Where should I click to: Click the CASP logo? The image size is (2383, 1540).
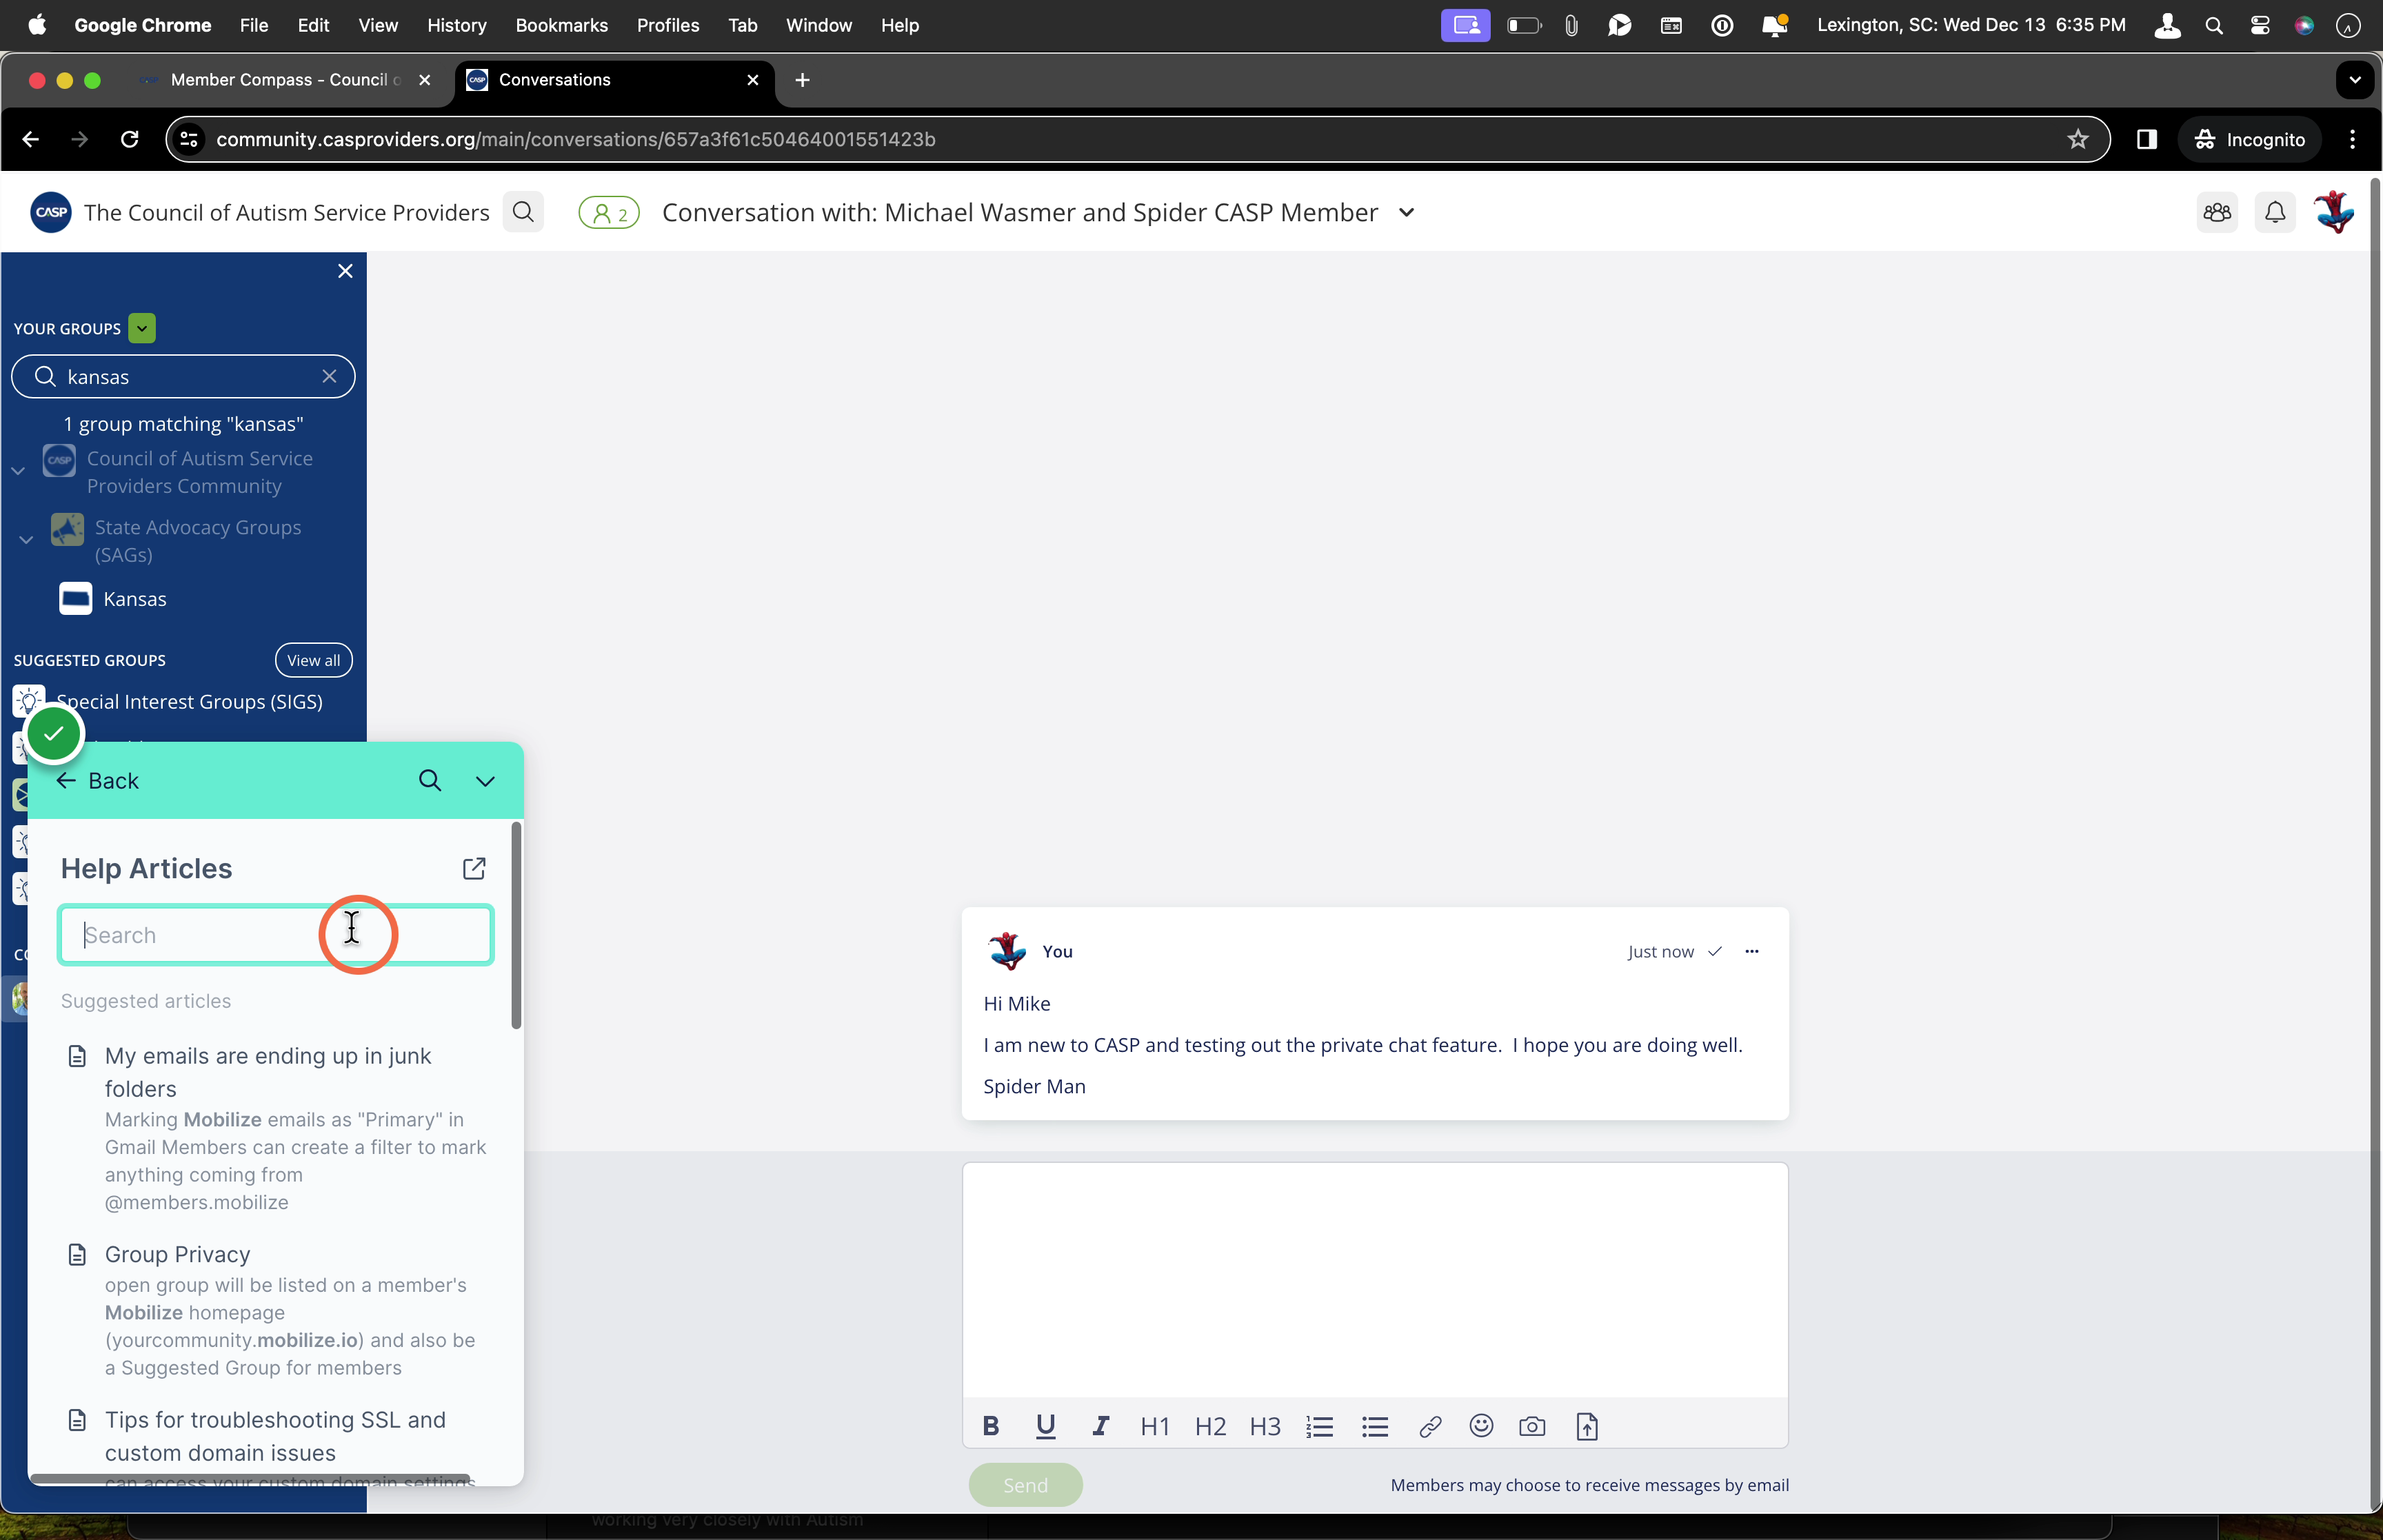click(51, 212)
